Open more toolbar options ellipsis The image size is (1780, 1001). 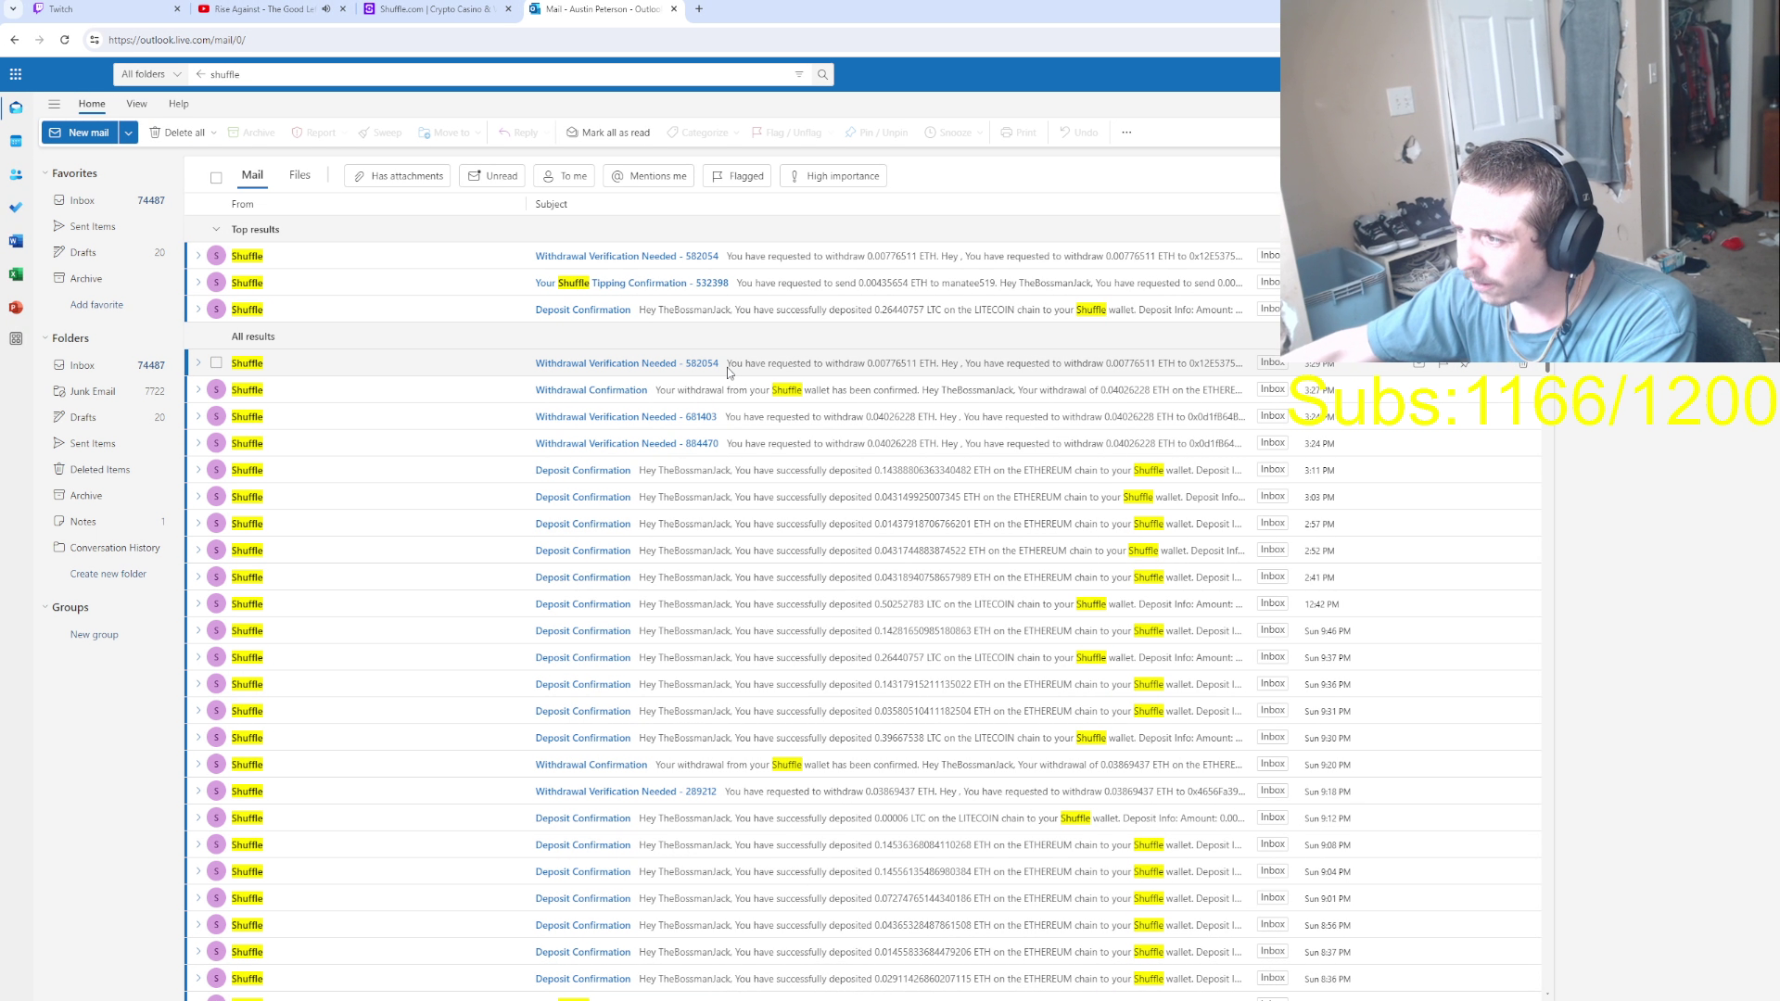[1126, 133]
